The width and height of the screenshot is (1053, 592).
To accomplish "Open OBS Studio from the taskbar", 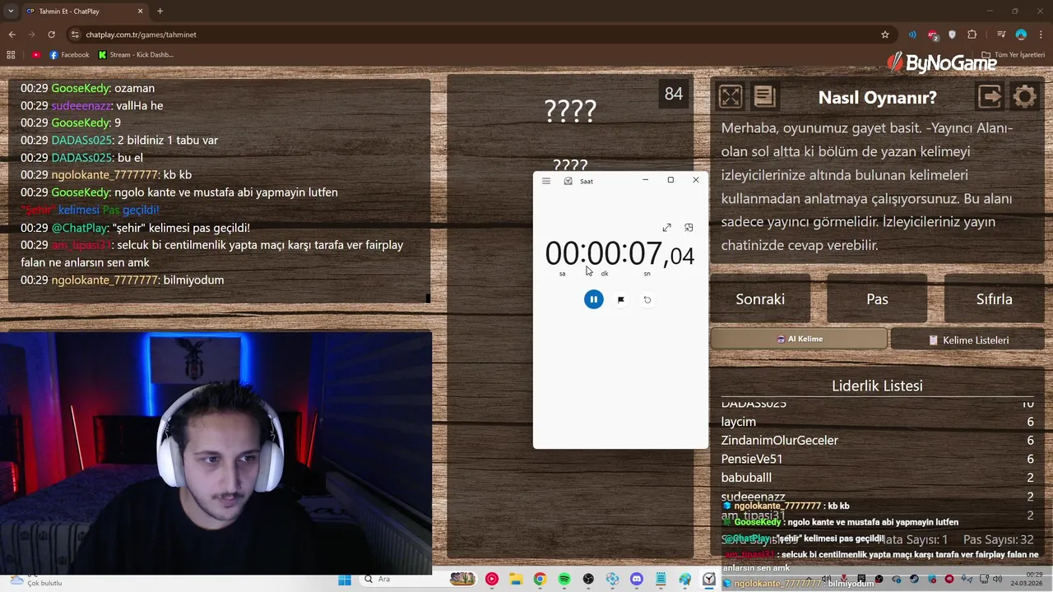I will [588, 580].
